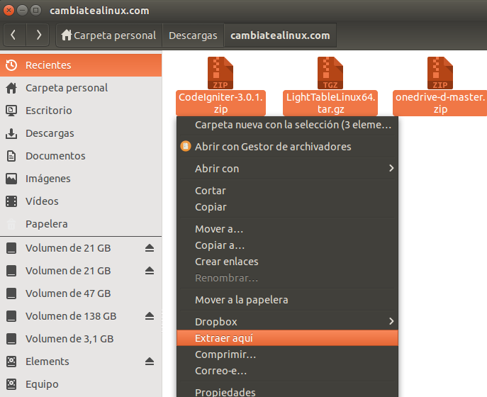The width and height of the screenshot is (487, 397).
Task: Open the Abrir con menu entry
Action: 287,169
